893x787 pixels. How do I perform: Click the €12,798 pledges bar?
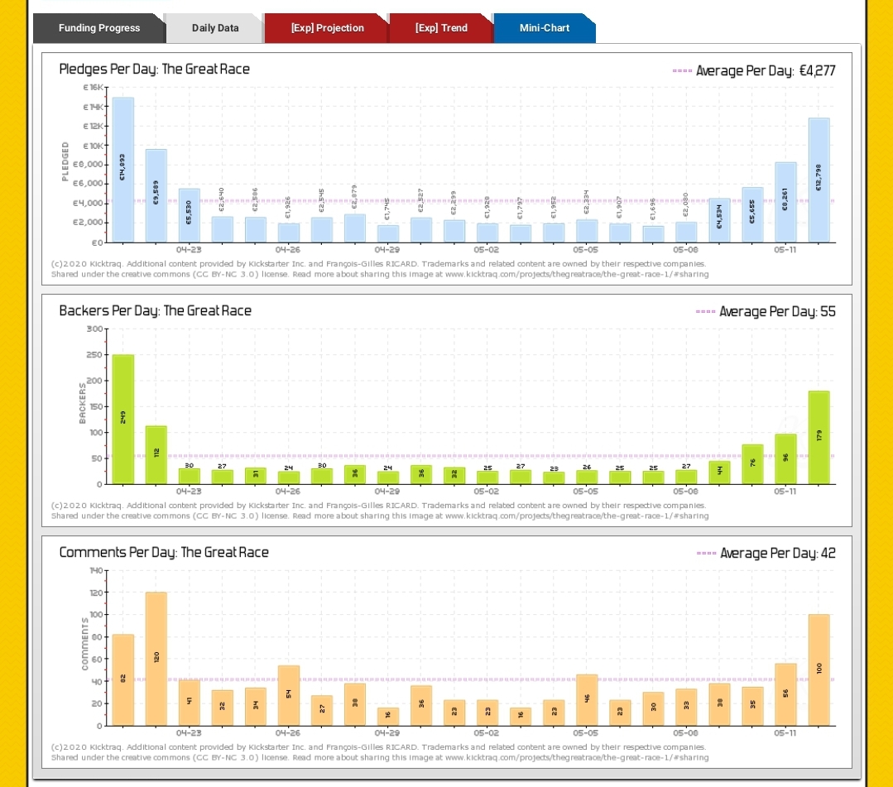pyautogui.click(x=819, y=180)
